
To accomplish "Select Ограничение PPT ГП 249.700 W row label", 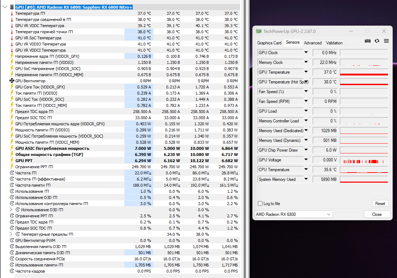I will (34, 167).
